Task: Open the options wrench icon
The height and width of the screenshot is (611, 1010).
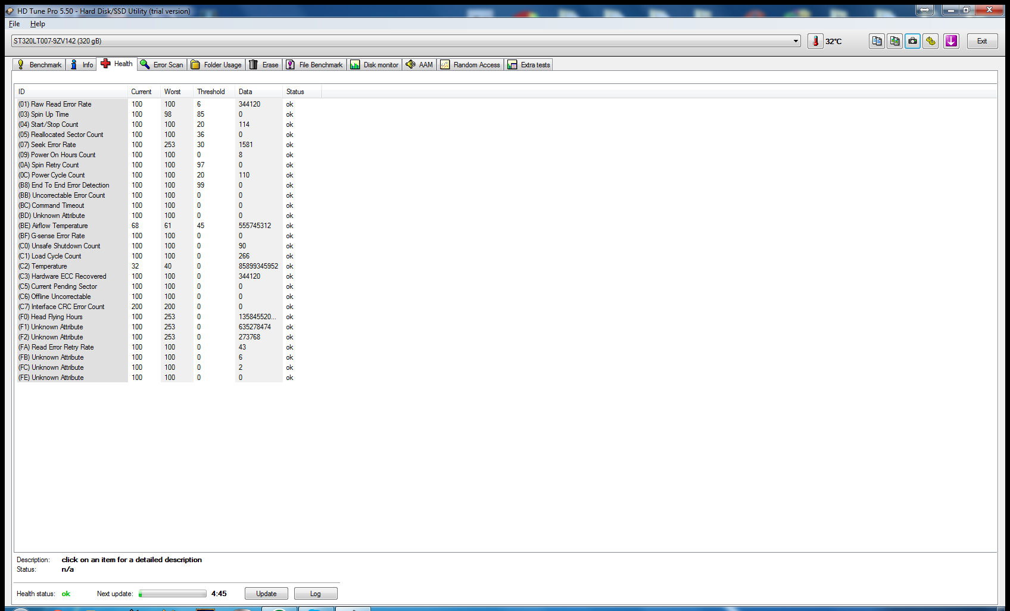Action: [930, 41]
